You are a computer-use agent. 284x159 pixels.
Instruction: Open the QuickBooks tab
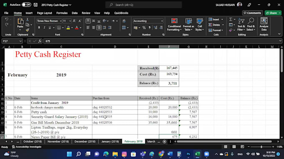pyautogui.click(x=121, y=13)
